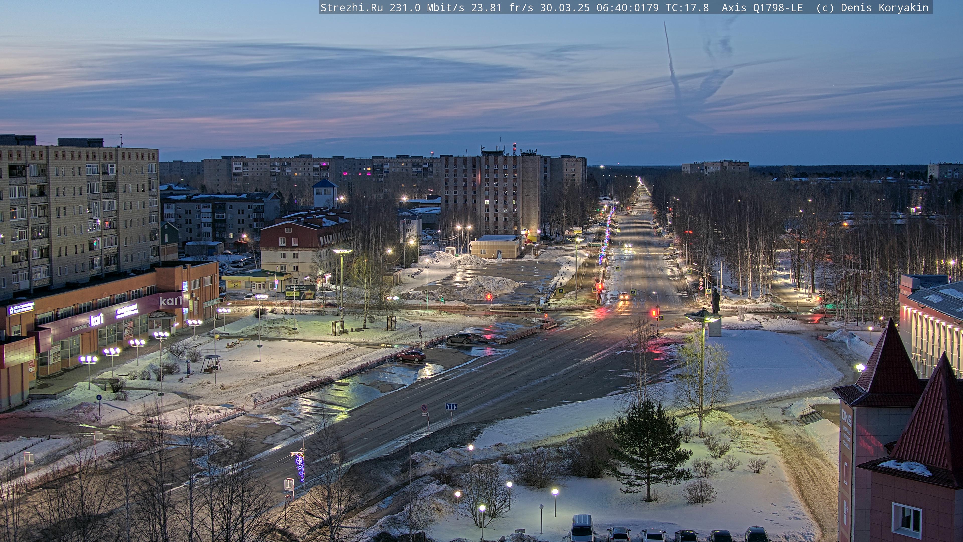
Task: Click the "231.0 Mbit/s" bitrate readout
Action: tap(427, 8)
